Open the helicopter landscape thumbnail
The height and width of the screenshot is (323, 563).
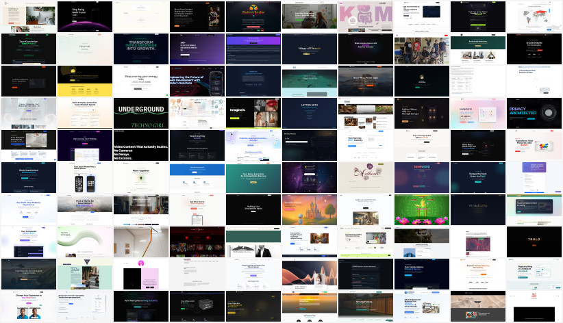pos(29,274)
